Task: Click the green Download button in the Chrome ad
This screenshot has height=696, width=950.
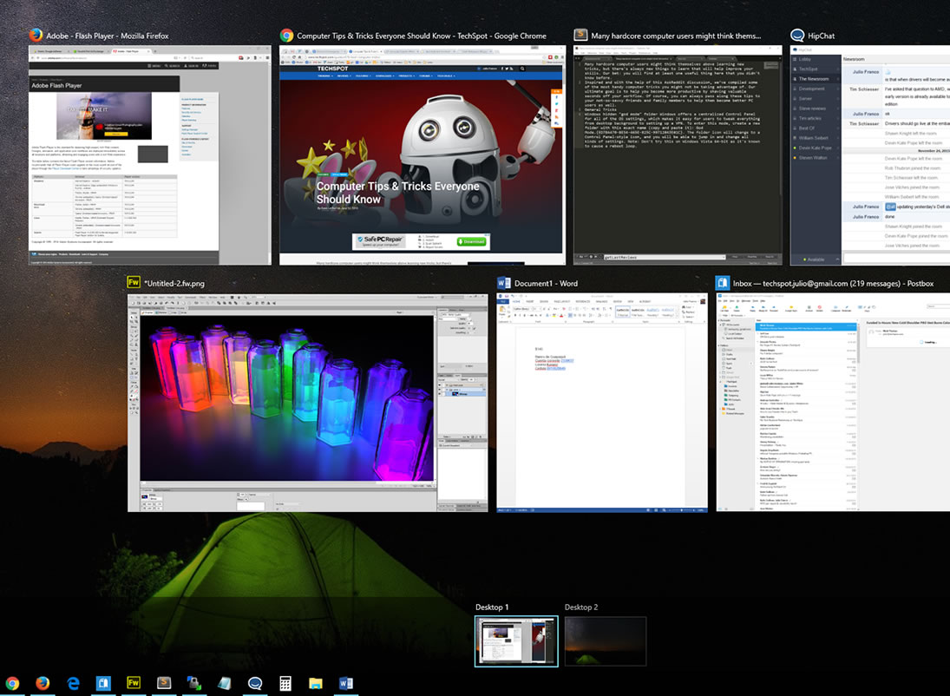Action: (x=471, y=241)
